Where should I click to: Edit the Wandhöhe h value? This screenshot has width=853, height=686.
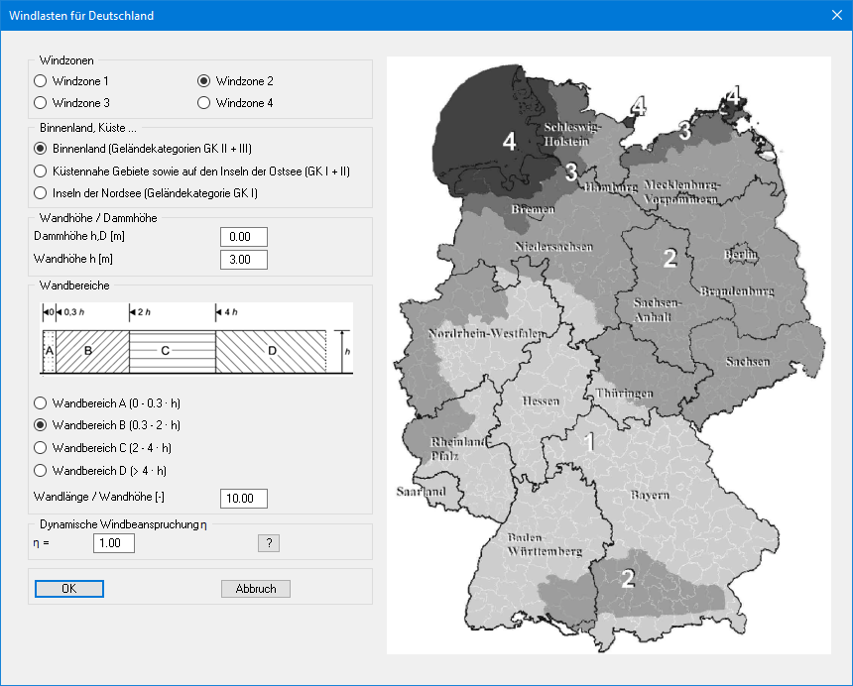tap(243, 259)
